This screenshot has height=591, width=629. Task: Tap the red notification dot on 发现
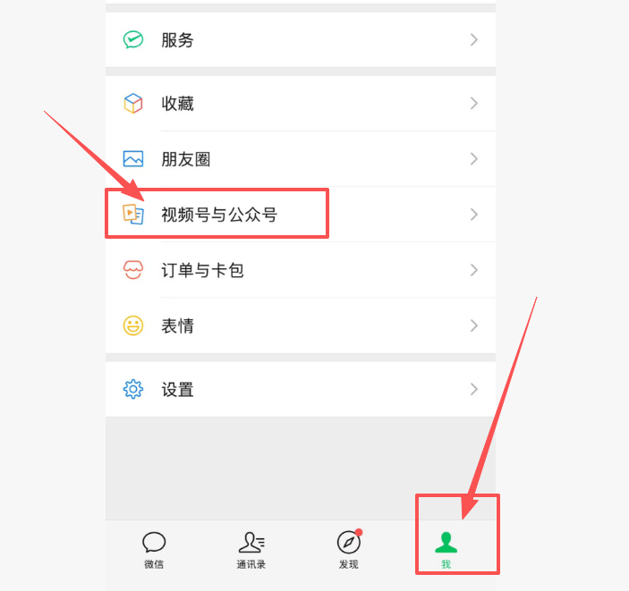(x=359, y=533)
